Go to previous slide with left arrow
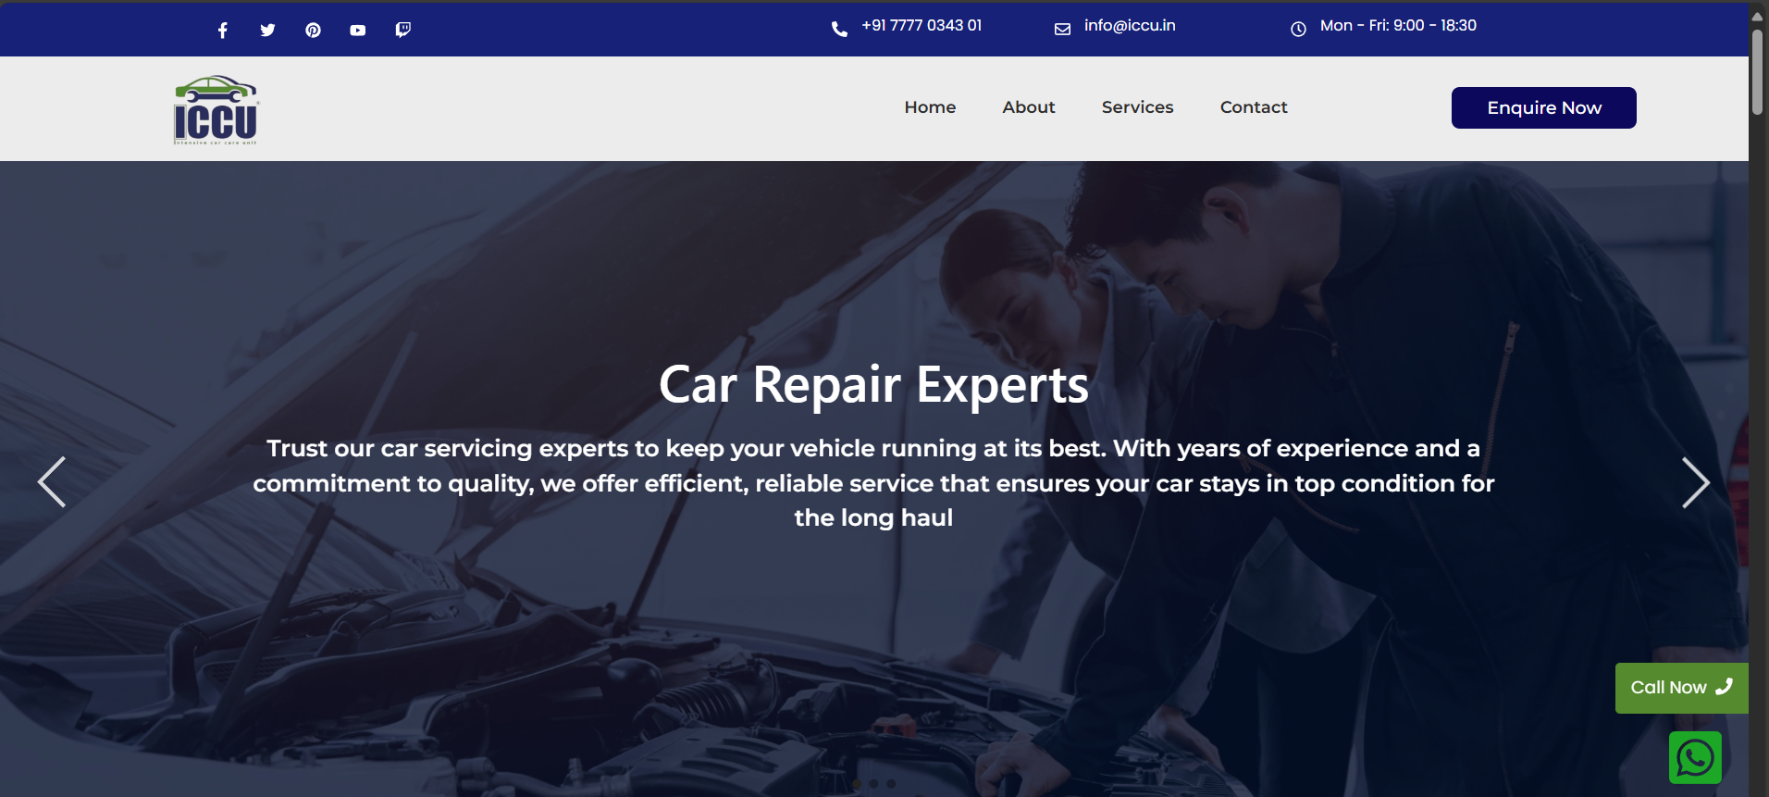 [x=52, y=482]
